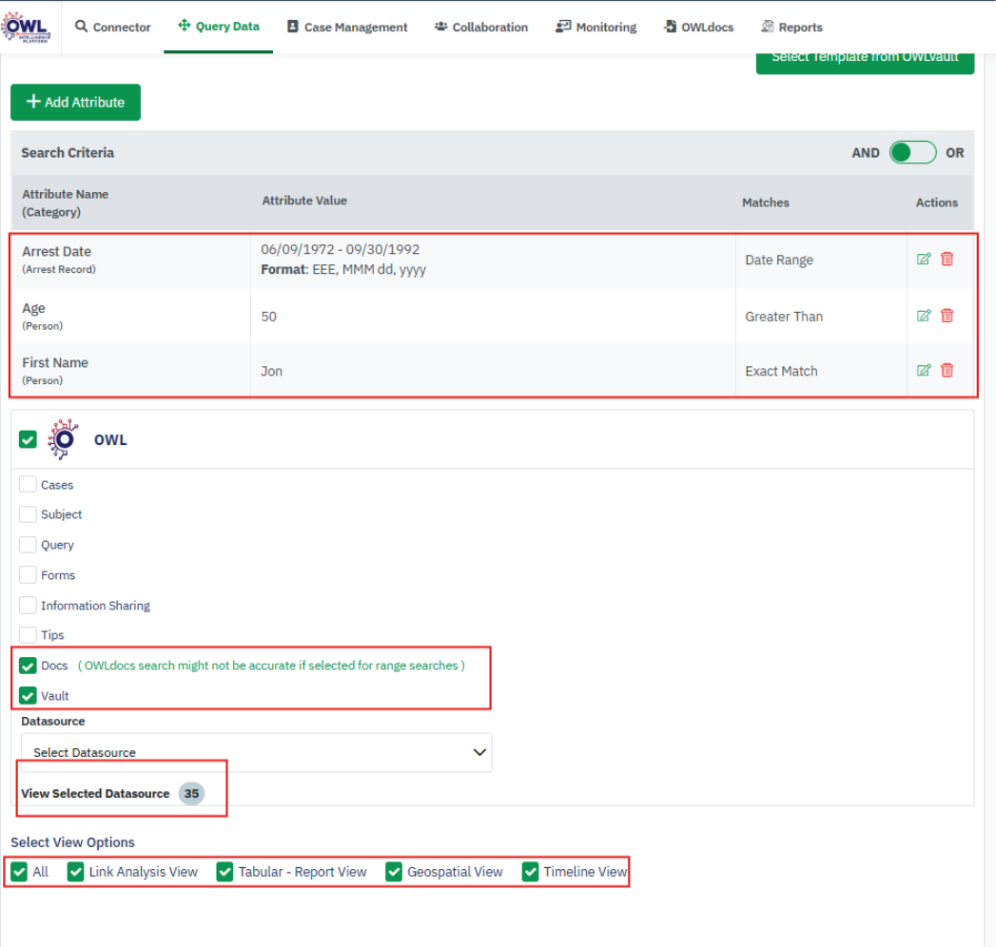
Task: Click the Monitoring icon in navigation
Action: tap(562, 27)
